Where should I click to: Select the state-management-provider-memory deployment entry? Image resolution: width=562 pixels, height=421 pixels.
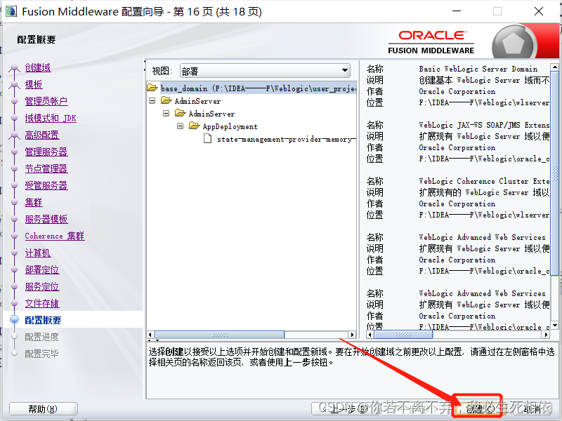286,139
